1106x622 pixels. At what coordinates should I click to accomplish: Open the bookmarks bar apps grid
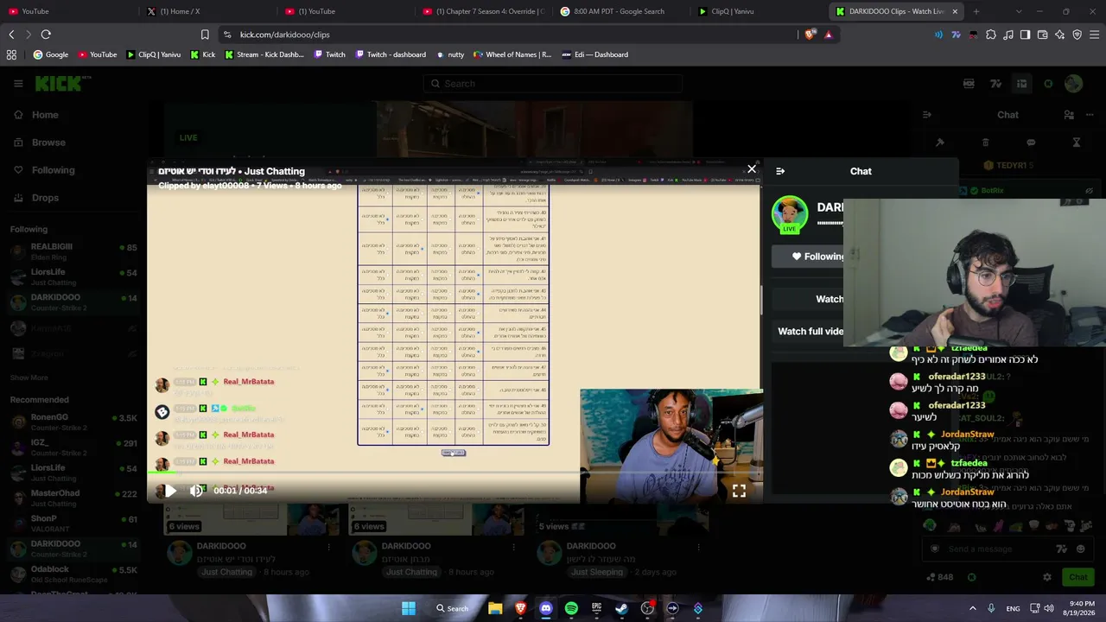11,54
